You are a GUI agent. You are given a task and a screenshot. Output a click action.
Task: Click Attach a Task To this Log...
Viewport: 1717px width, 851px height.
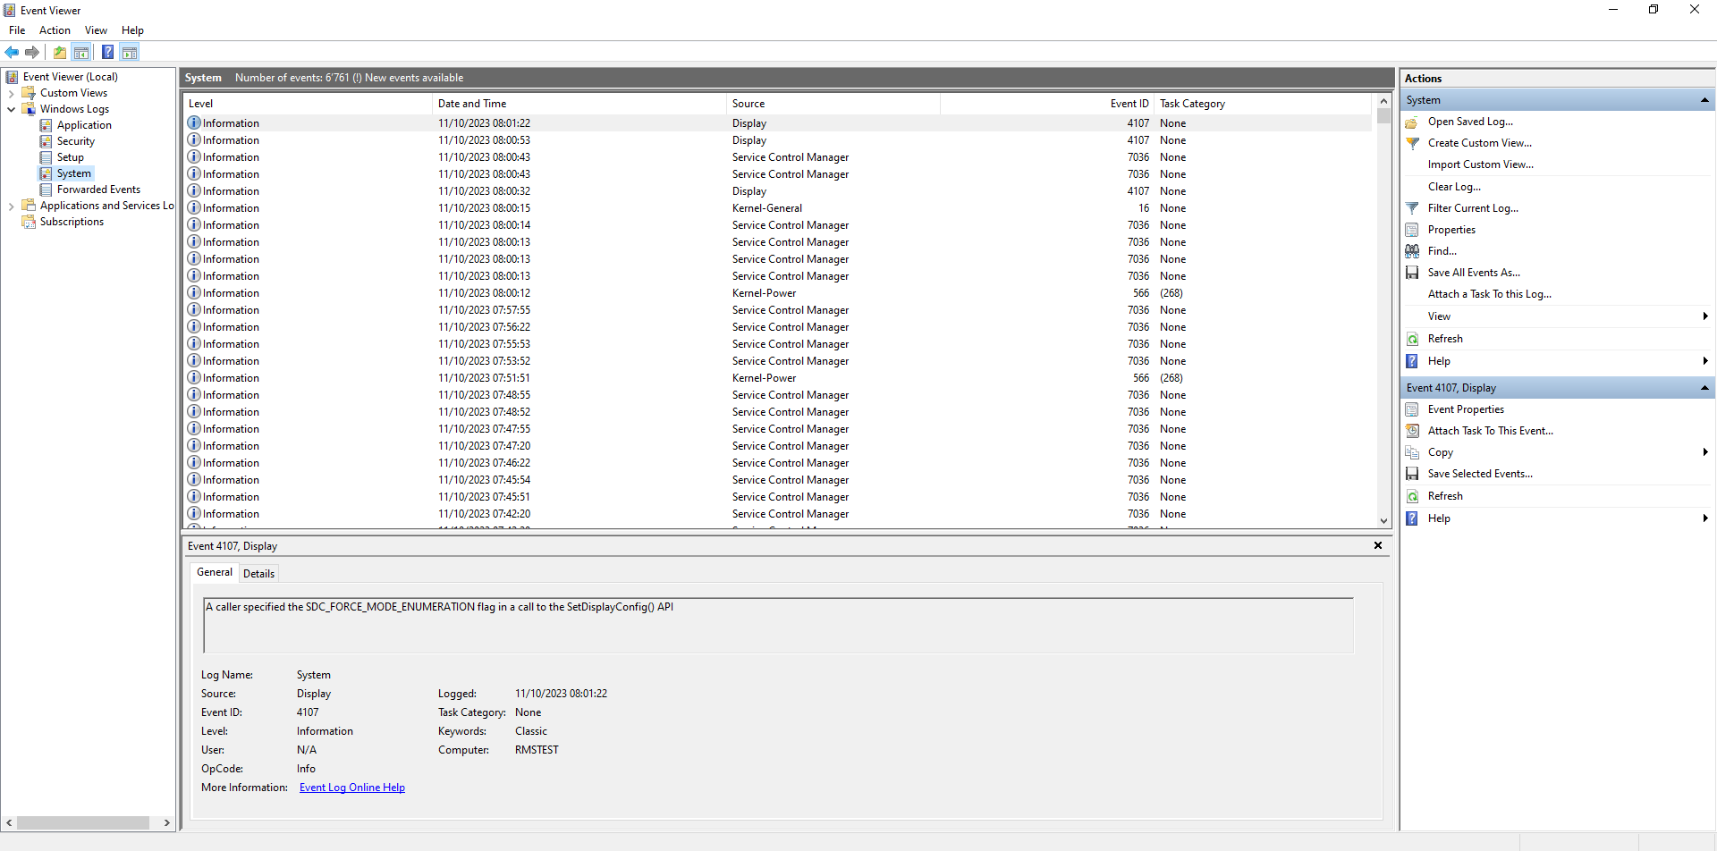(x=1489, y=294)
